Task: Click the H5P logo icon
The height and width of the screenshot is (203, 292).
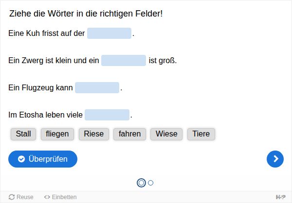Action: [280, 197]
